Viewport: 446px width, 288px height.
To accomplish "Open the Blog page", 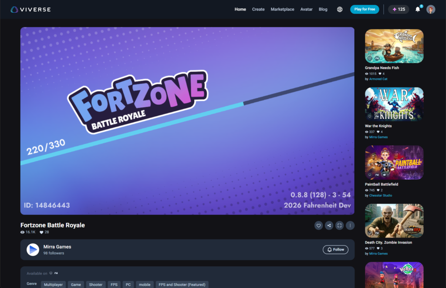I will point(323,10).
